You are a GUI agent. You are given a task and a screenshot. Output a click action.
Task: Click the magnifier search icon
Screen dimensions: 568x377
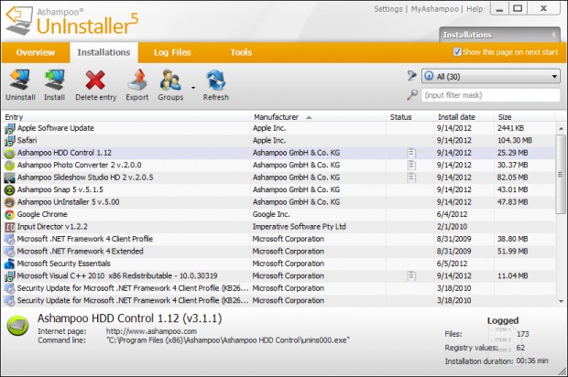(412, 95)
